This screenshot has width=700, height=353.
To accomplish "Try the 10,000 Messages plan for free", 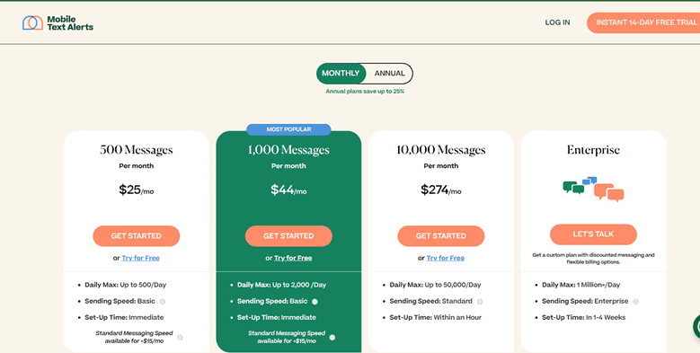I will point(446,258).
